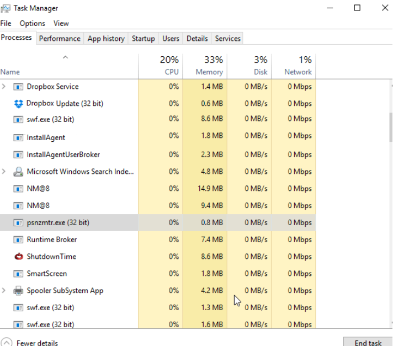Viewport: 393px width, 346px height.
Task: Expand the Spooler SubSystem App group
Action: (4, 291)
